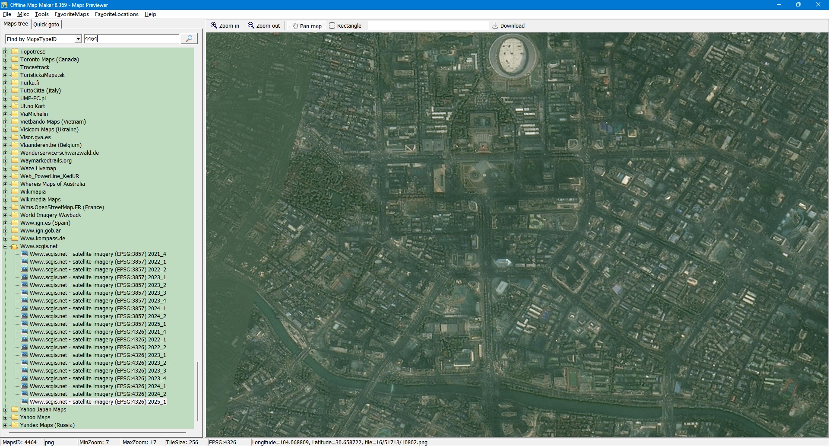The width and height of the screenshot is (829, 446).
Task: Click map icon for EPSG:3857 2021_4 layer
Action: (x=24, y=254)
